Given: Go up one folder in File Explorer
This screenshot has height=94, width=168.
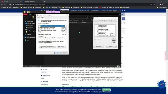Looking at the screenshot, I should click(31, 17).
